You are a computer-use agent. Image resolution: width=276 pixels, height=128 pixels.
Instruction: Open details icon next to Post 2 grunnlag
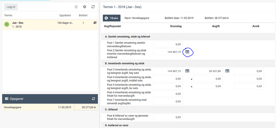coord(187,52)
